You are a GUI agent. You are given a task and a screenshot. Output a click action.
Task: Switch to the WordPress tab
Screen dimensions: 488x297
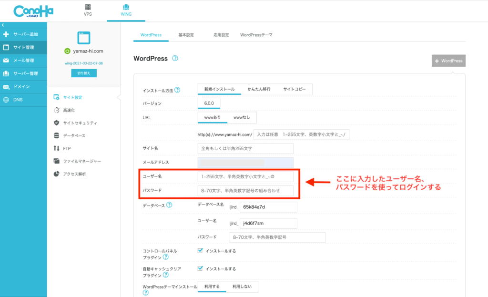pos(151,35)
